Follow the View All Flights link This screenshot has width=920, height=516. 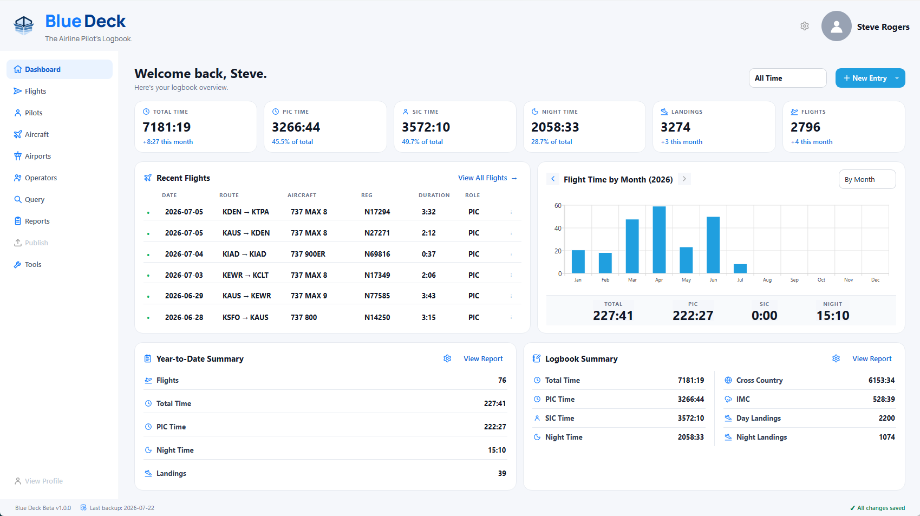(x=487, y=178)
